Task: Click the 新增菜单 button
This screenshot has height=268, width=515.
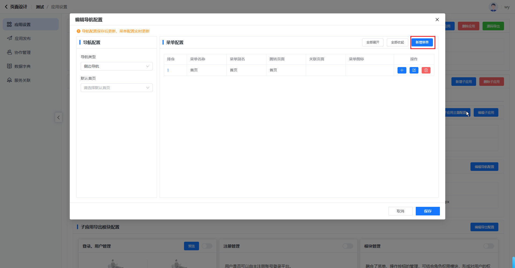Action: point(422,42)
